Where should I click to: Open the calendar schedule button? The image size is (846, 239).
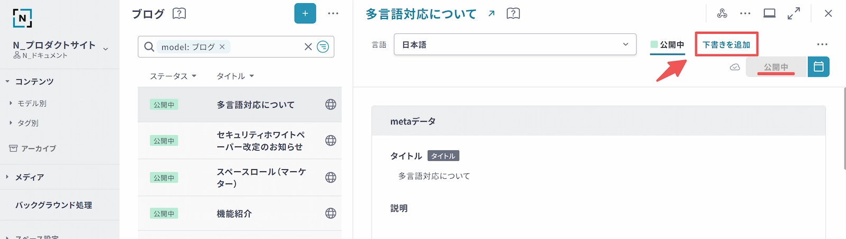819,67
